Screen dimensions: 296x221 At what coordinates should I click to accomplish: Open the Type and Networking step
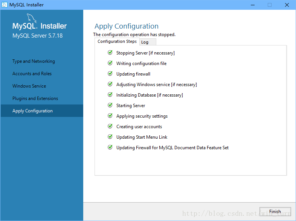pos(34,61)
